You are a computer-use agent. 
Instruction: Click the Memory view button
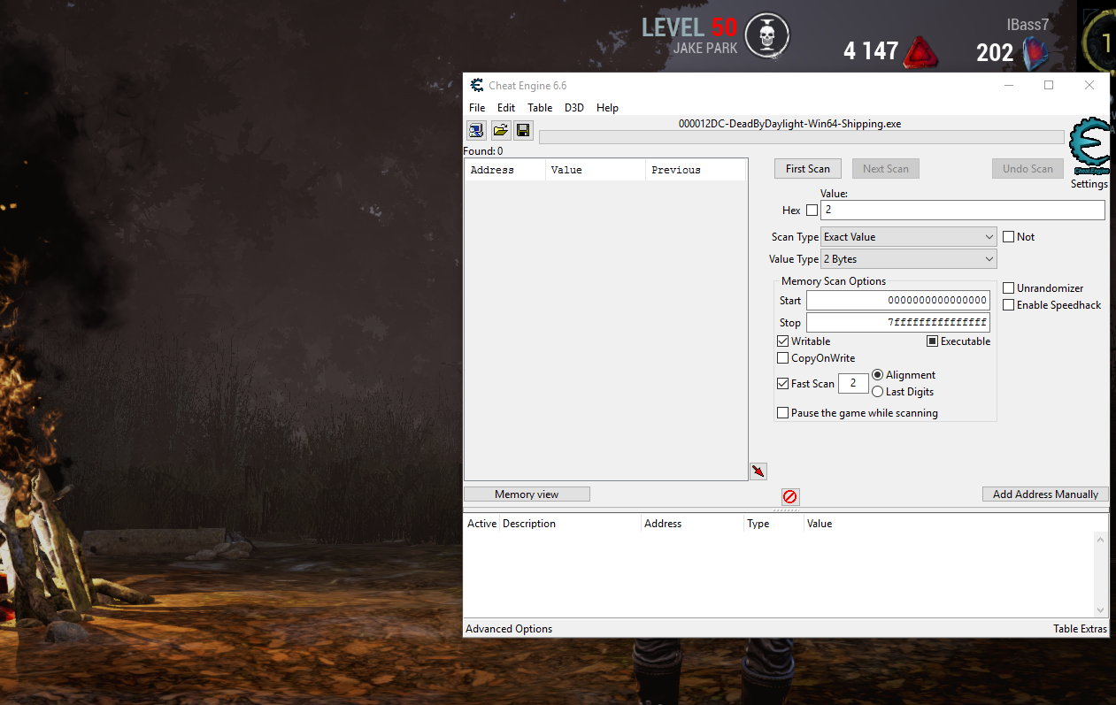pyautogui.click(x=527, y=494)
